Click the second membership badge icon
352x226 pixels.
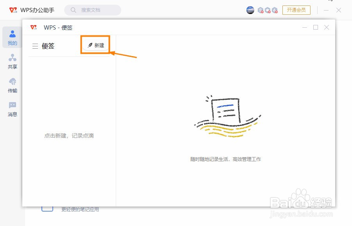pyautogui.click(x=268, y=10)
